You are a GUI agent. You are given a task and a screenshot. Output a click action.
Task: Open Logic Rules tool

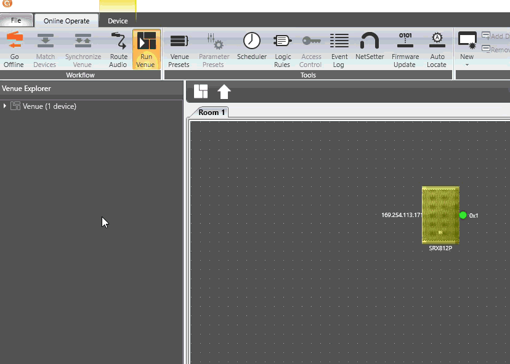tap(282, 42)
